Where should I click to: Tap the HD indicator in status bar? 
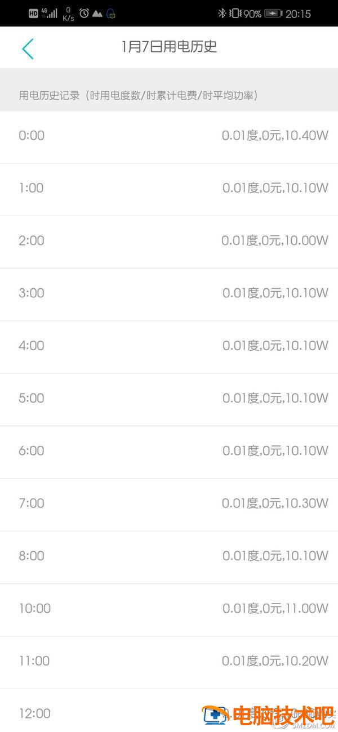point(33,14)
